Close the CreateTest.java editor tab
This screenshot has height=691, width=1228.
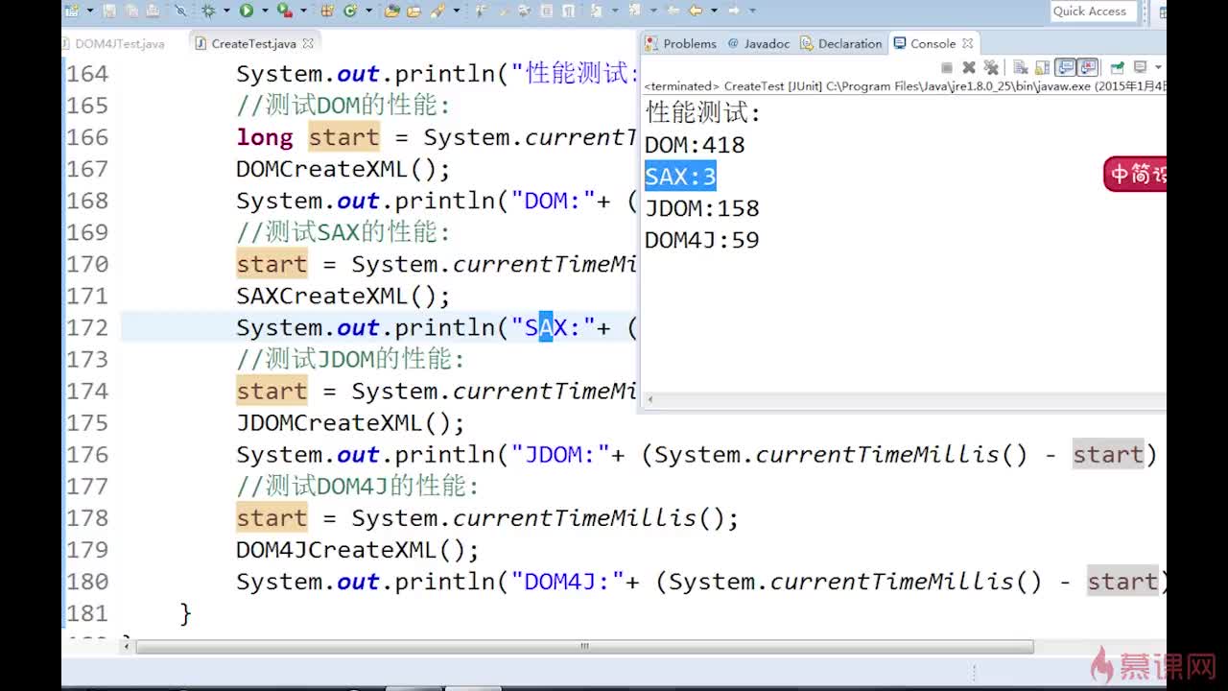click(308, 43)
